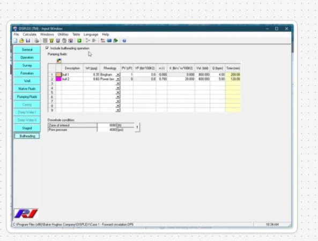The height and width of the screenshot is (241, 318).
Task: Open Rheology dropdown in row 7
Action: (118, 101)
